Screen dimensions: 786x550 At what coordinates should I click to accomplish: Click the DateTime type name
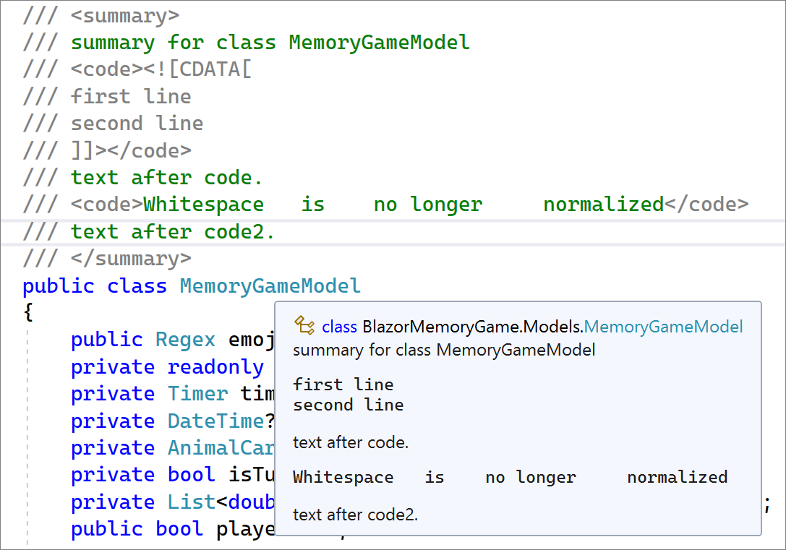point(215,421)
